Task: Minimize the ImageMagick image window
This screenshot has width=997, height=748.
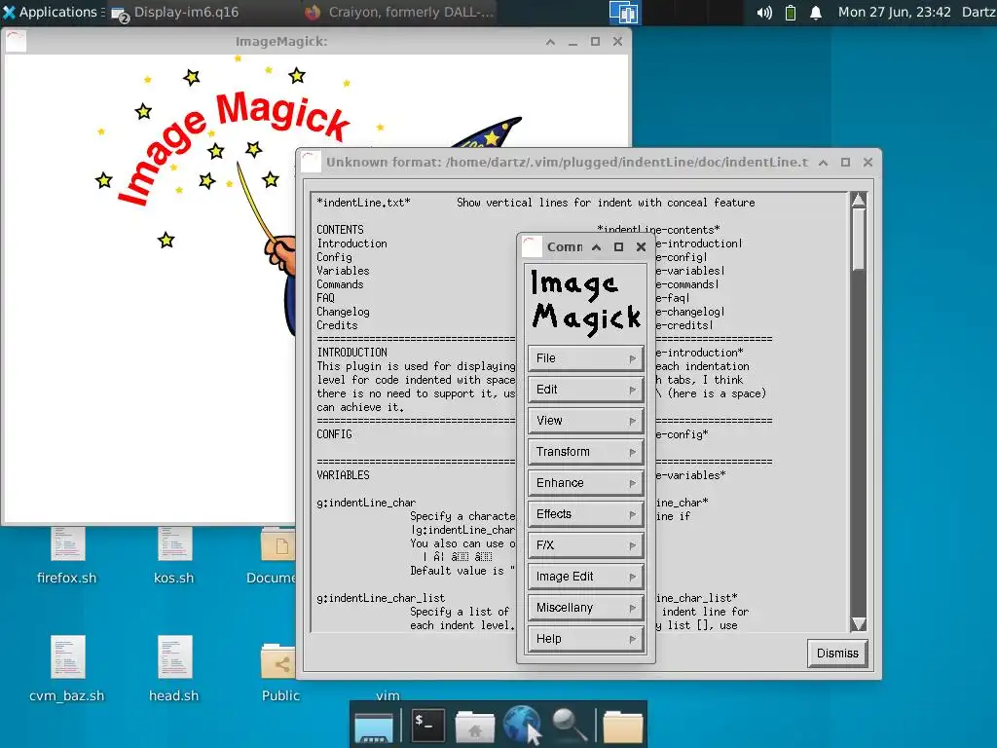Action: 572,42
